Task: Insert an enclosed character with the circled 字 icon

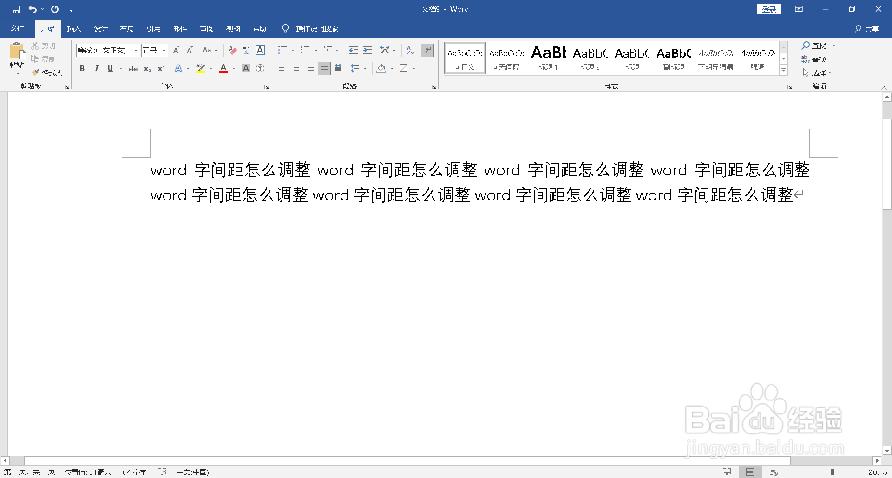Action: pyautogui.click(x=260, y=68)
